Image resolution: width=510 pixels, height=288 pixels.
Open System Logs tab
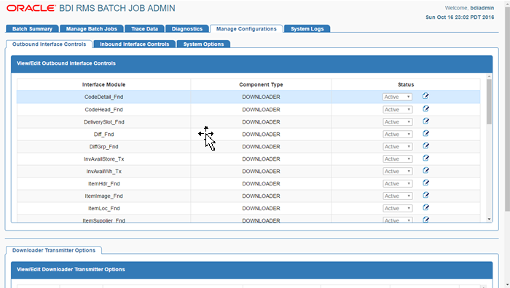[x=307, y=29]
